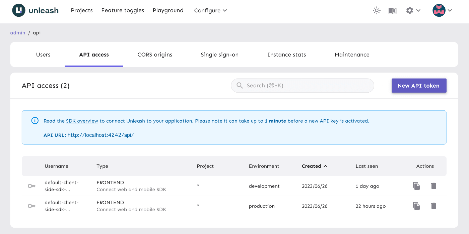Open the SDK overview link
This screenshot has width=469, height=234.
pyautogui.click(x=82, y=121)
